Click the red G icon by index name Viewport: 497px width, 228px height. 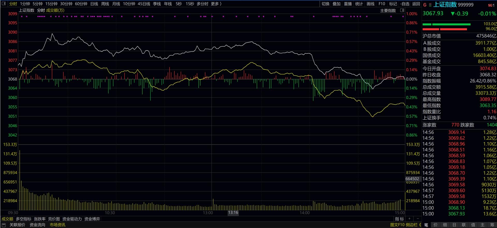(425, 5)
